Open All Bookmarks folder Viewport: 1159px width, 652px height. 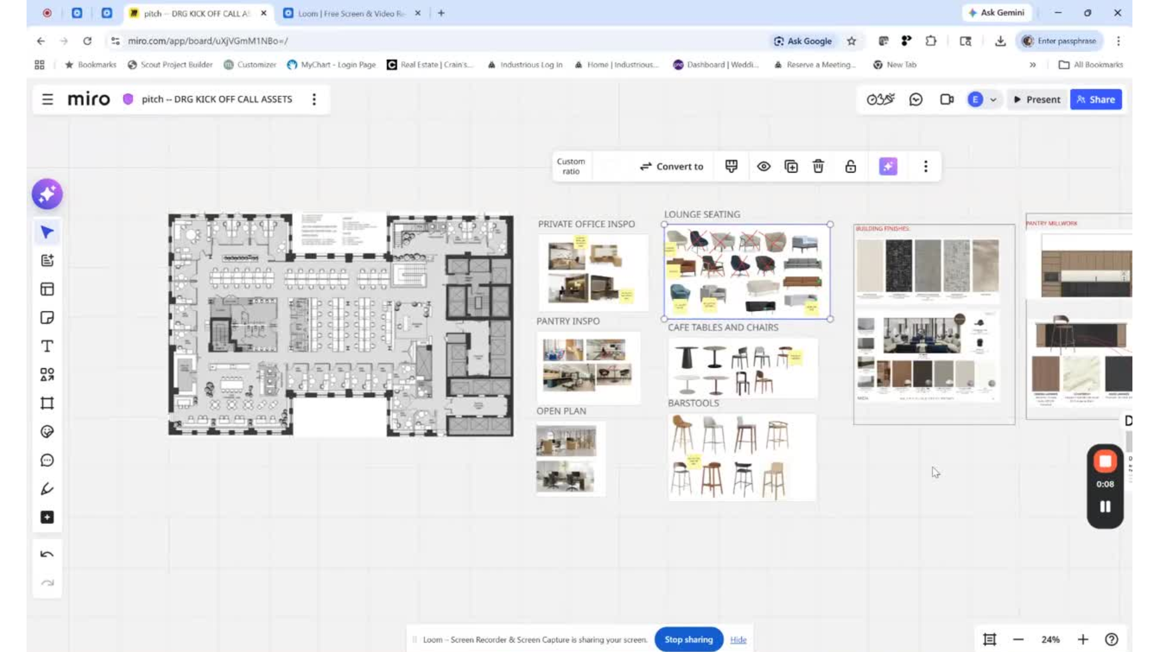click(1091, 65)
